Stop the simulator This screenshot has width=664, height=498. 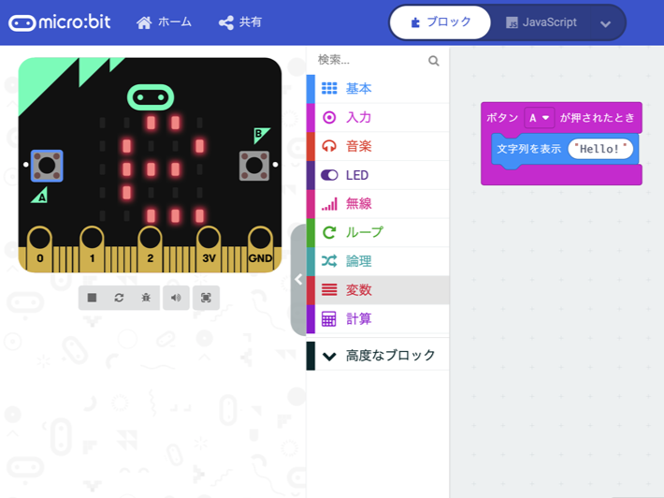click(92, 298)
